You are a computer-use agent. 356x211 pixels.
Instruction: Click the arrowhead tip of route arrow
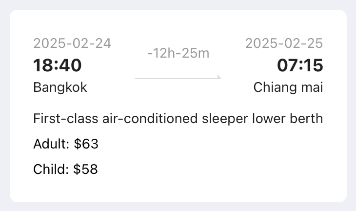pyautogui.click(x=219, y=77)
